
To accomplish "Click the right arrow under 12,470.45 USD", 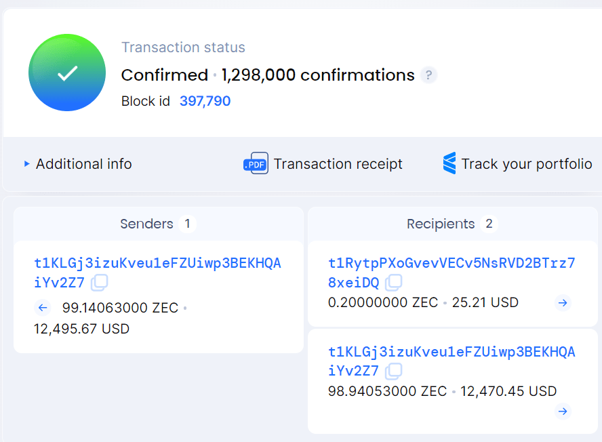I will click(563, 411).
